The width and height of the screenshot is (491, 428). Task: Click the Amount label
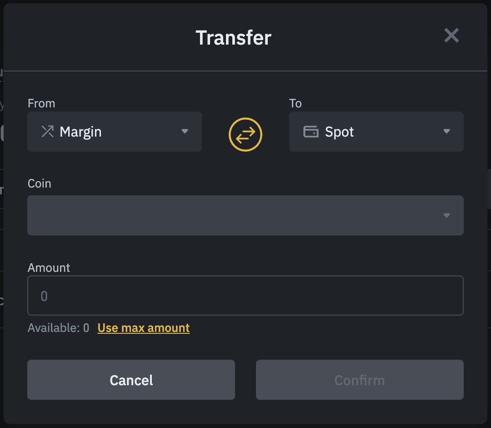coord(49,268)
